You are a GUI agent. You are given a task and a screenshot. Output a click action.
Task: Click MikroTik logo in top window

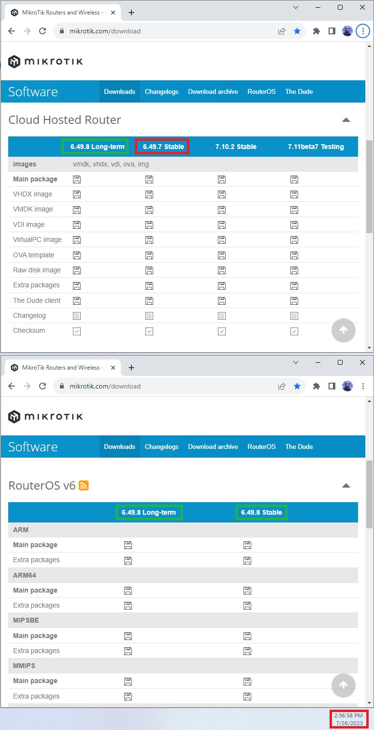[x=45, y=61]
